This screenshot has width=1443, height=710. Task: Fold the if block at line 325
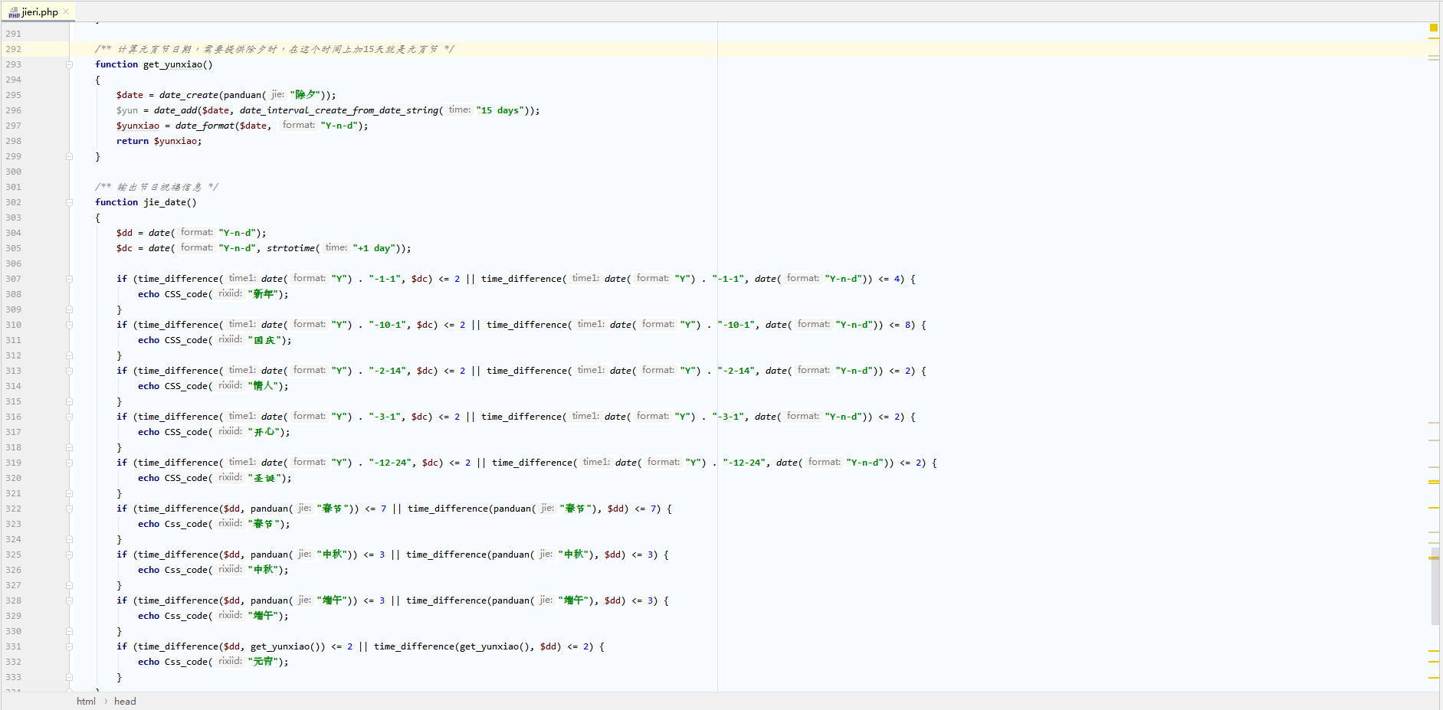69,555
